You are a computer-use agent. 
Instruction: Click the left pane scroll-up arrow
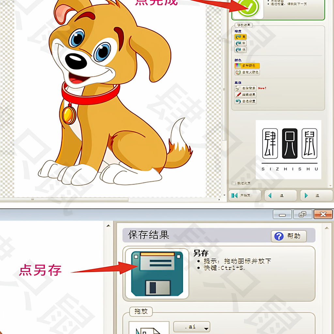pyautogui.click(x=108, y=226)
